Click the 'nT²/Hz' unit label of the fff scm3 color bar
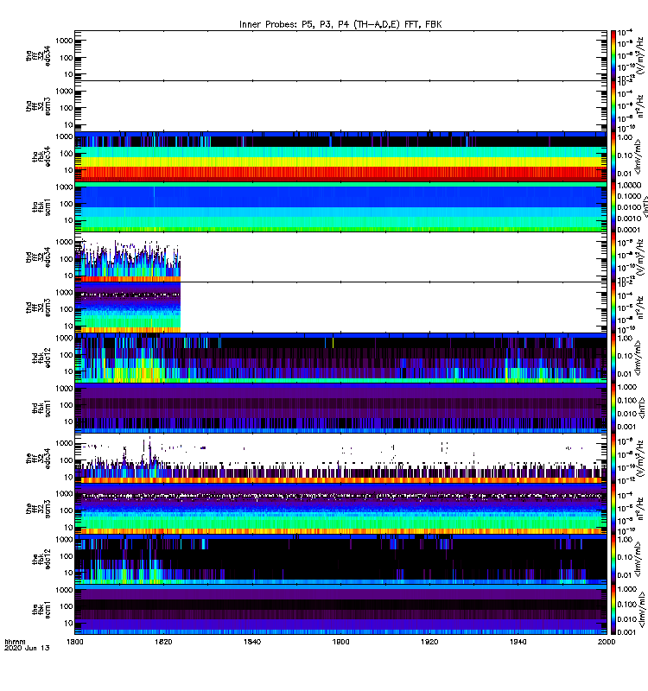Screen dimensions: 648x691 coord(640,508)
